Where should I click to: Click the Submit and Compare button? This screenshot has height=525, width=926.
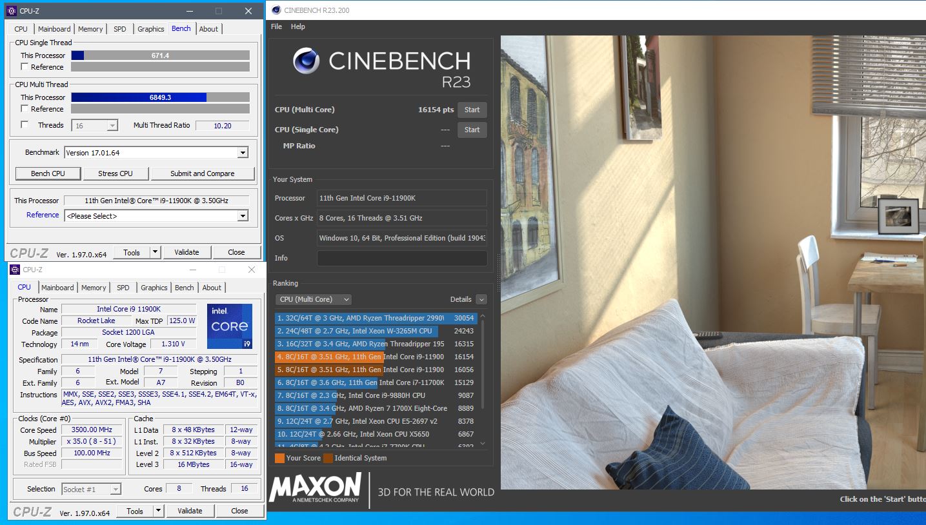(203, 173)
